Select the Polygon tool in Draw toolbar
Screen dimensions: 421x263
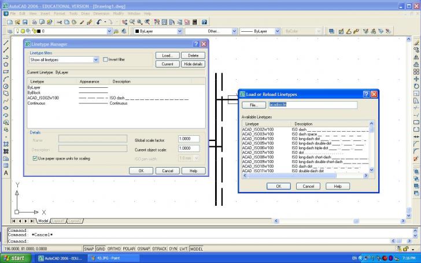click(6, 64)
